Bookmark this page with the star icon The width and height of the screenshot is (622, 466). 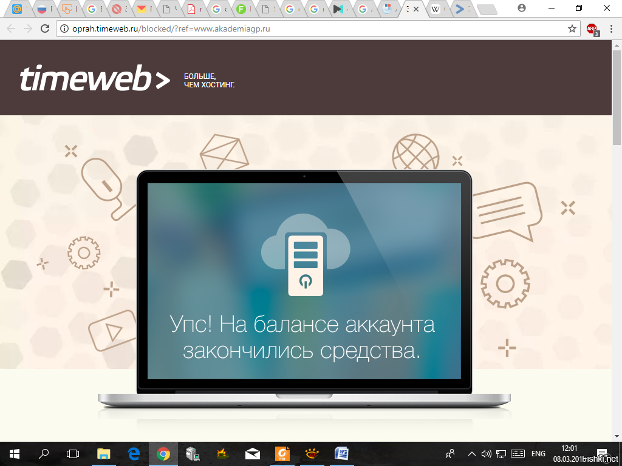tap(572, 29)
